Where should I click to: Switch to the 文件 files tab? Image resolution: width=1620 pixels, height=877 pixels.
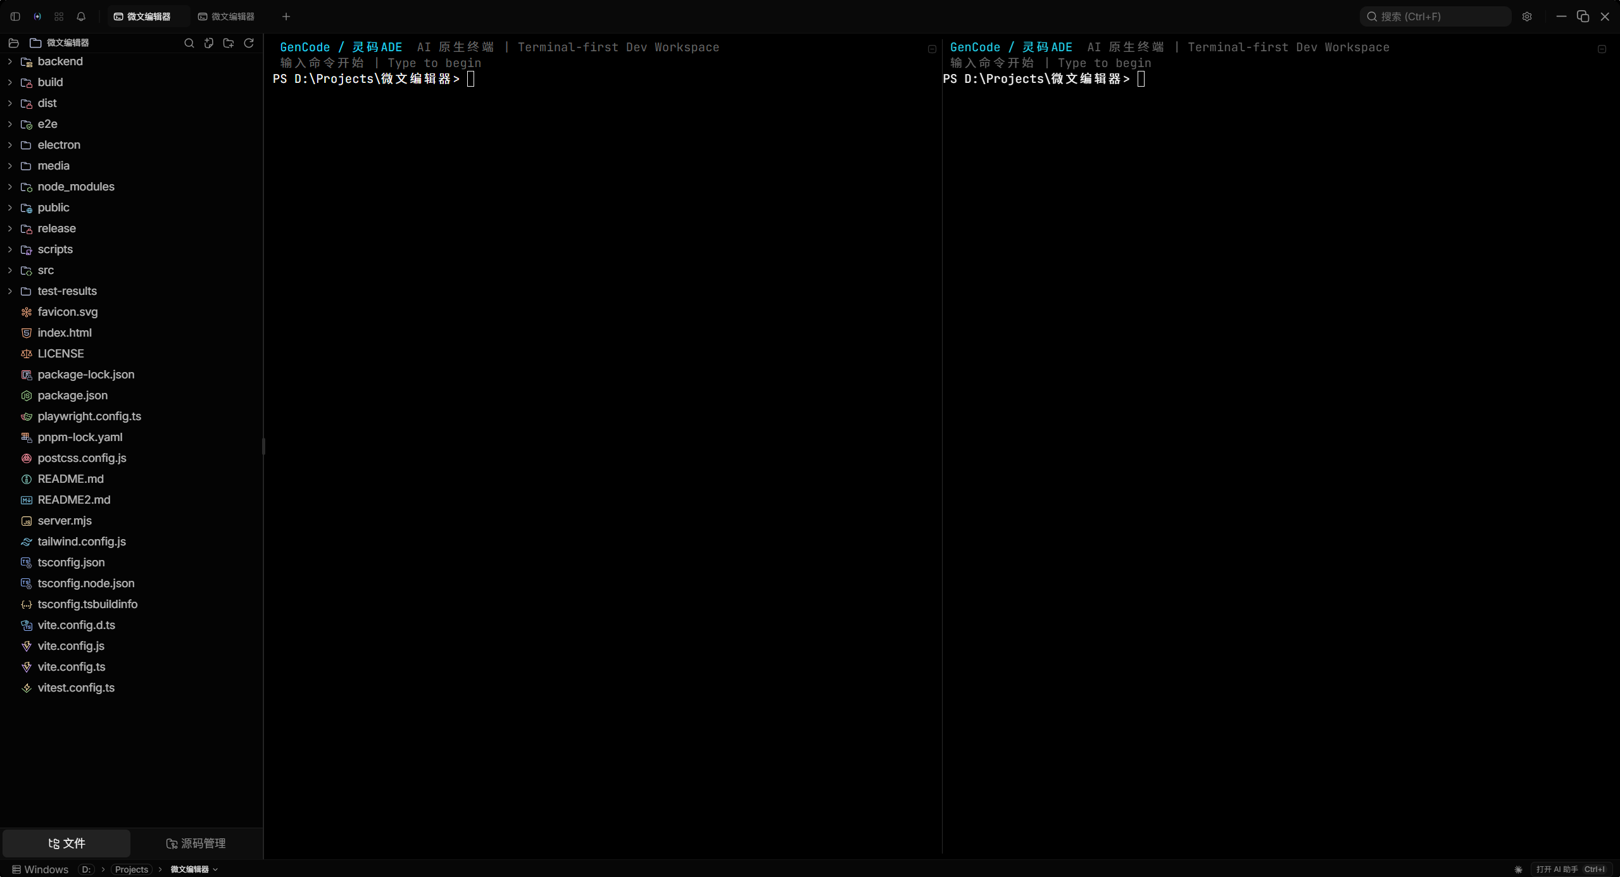point(66,843)
